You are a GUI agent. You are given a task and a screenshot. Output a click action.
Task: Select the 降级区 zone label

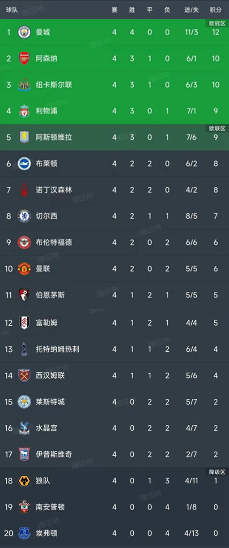(x=217, y=472)
